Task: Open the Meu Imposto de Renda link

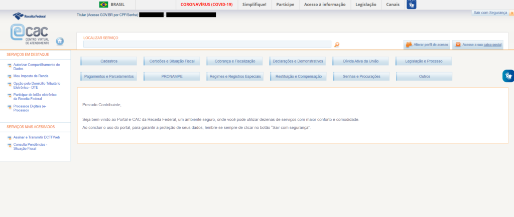Action: 31,76
